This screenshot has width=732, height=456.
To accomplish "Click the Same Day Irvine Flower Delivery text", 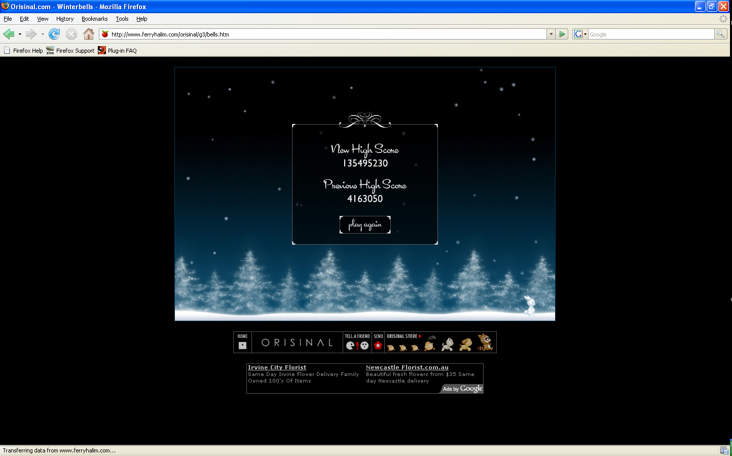I will (x=304, y=377).
